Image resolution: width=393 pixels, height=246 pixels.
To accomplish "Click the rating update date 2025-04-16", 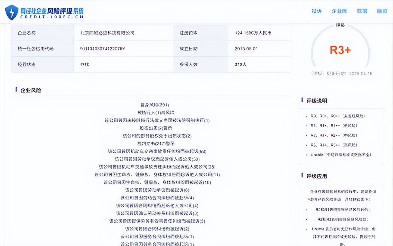I will tap(361, 74).
